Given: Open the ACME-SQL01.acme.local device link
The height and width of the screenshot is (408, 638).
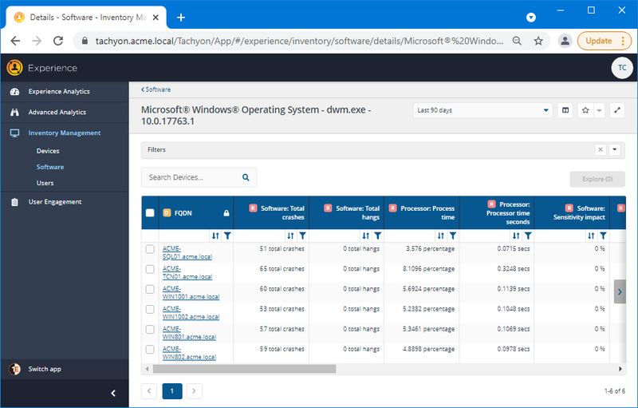Looking at the screenshot, I should [187, 252].
